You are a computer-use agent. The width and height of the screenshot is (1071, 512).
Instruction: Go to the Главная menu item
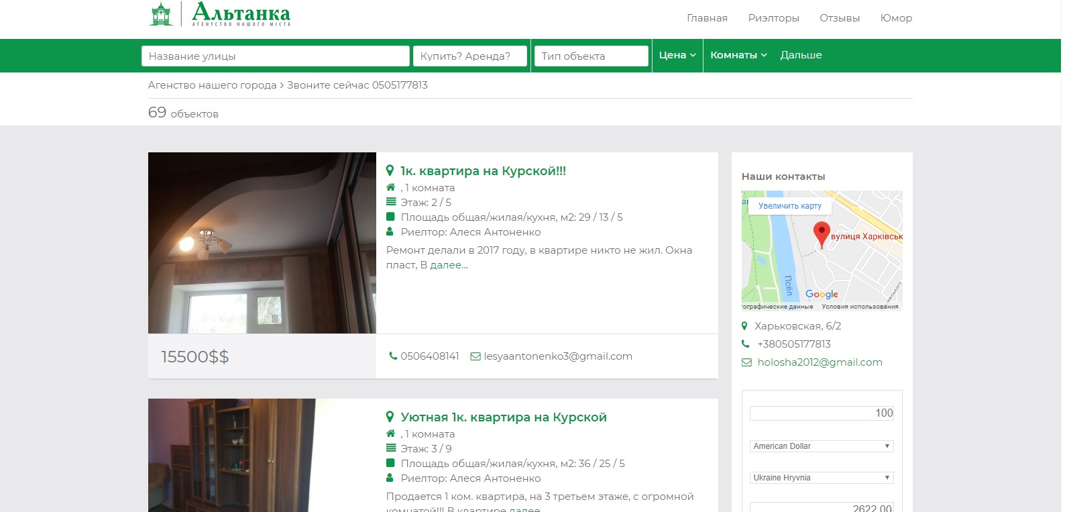click(707, 18)
